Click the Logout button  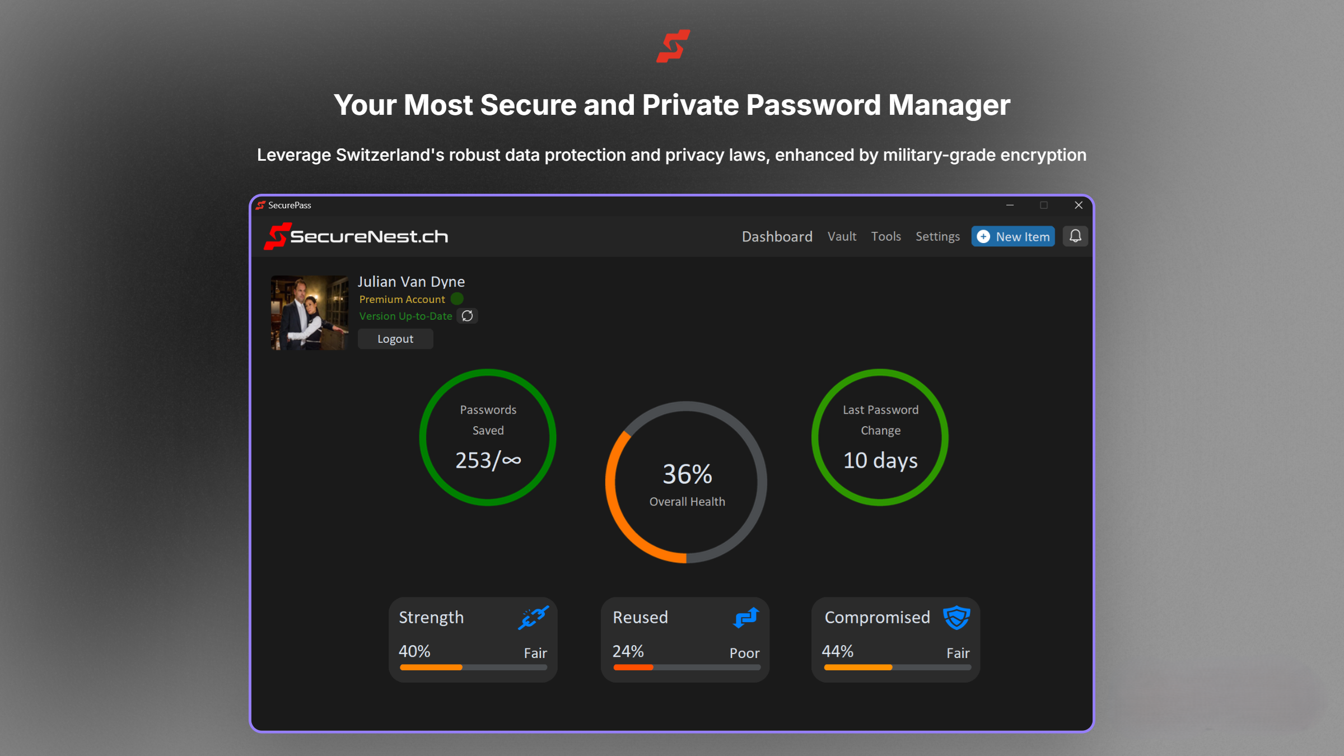click(395, 339)
